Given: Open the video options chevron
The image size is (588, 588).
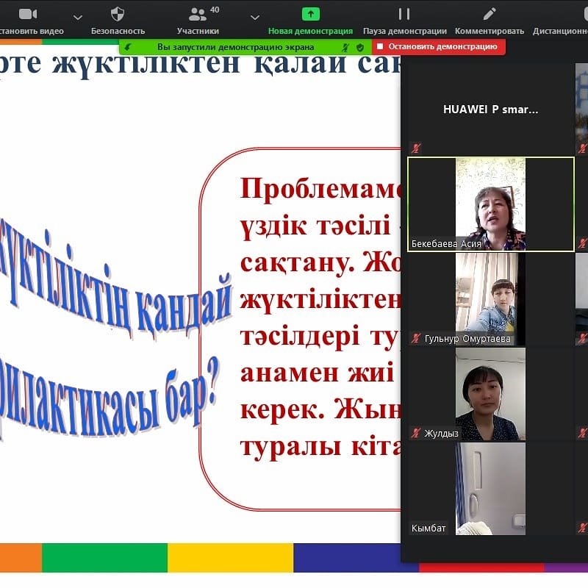Looking at the screenshot, I should 78,18.
